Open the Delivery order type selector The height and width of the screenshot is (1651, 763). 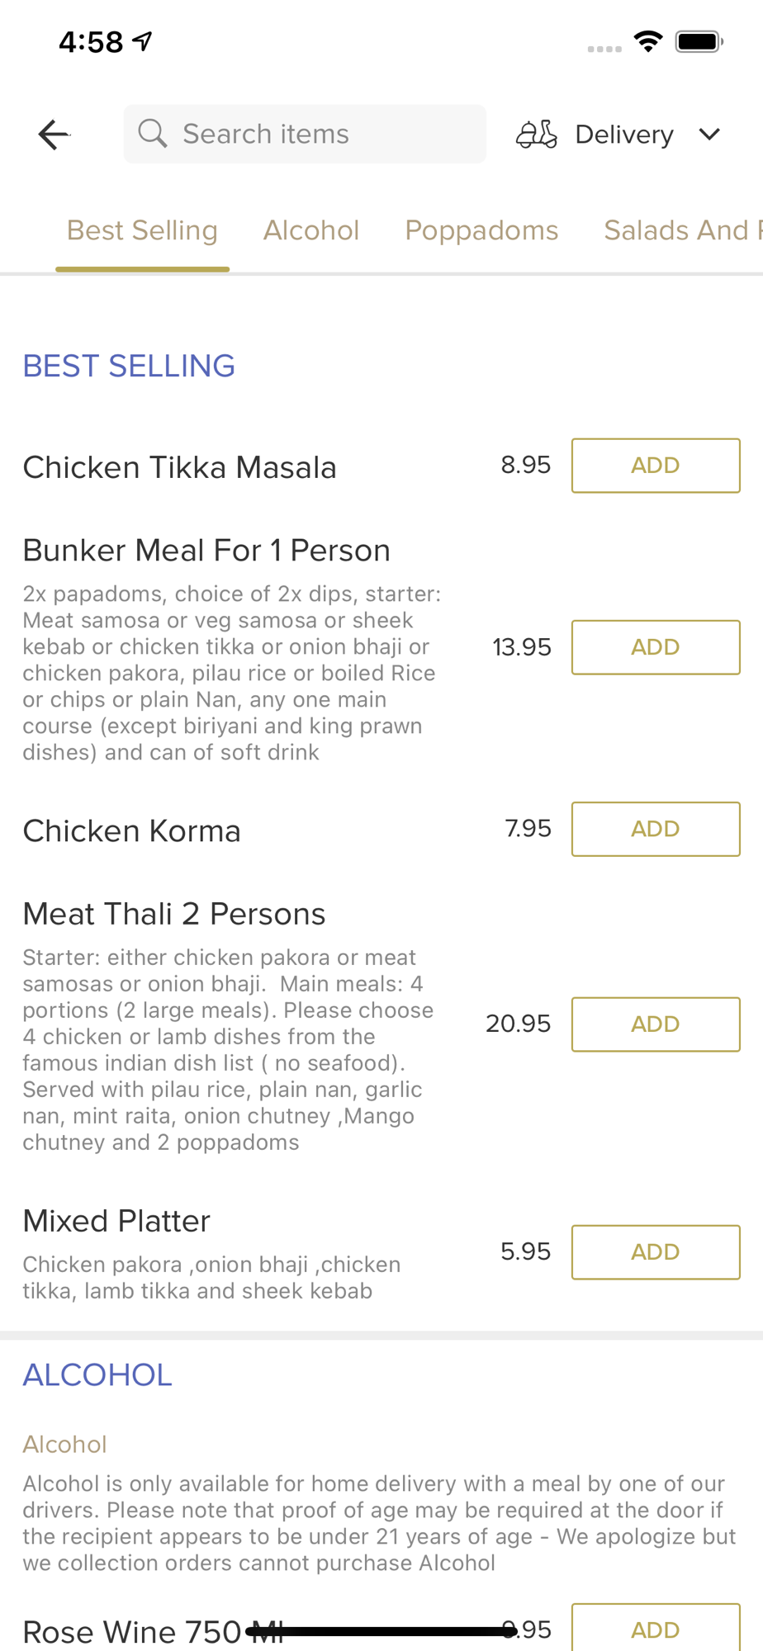tap(618, 134)
